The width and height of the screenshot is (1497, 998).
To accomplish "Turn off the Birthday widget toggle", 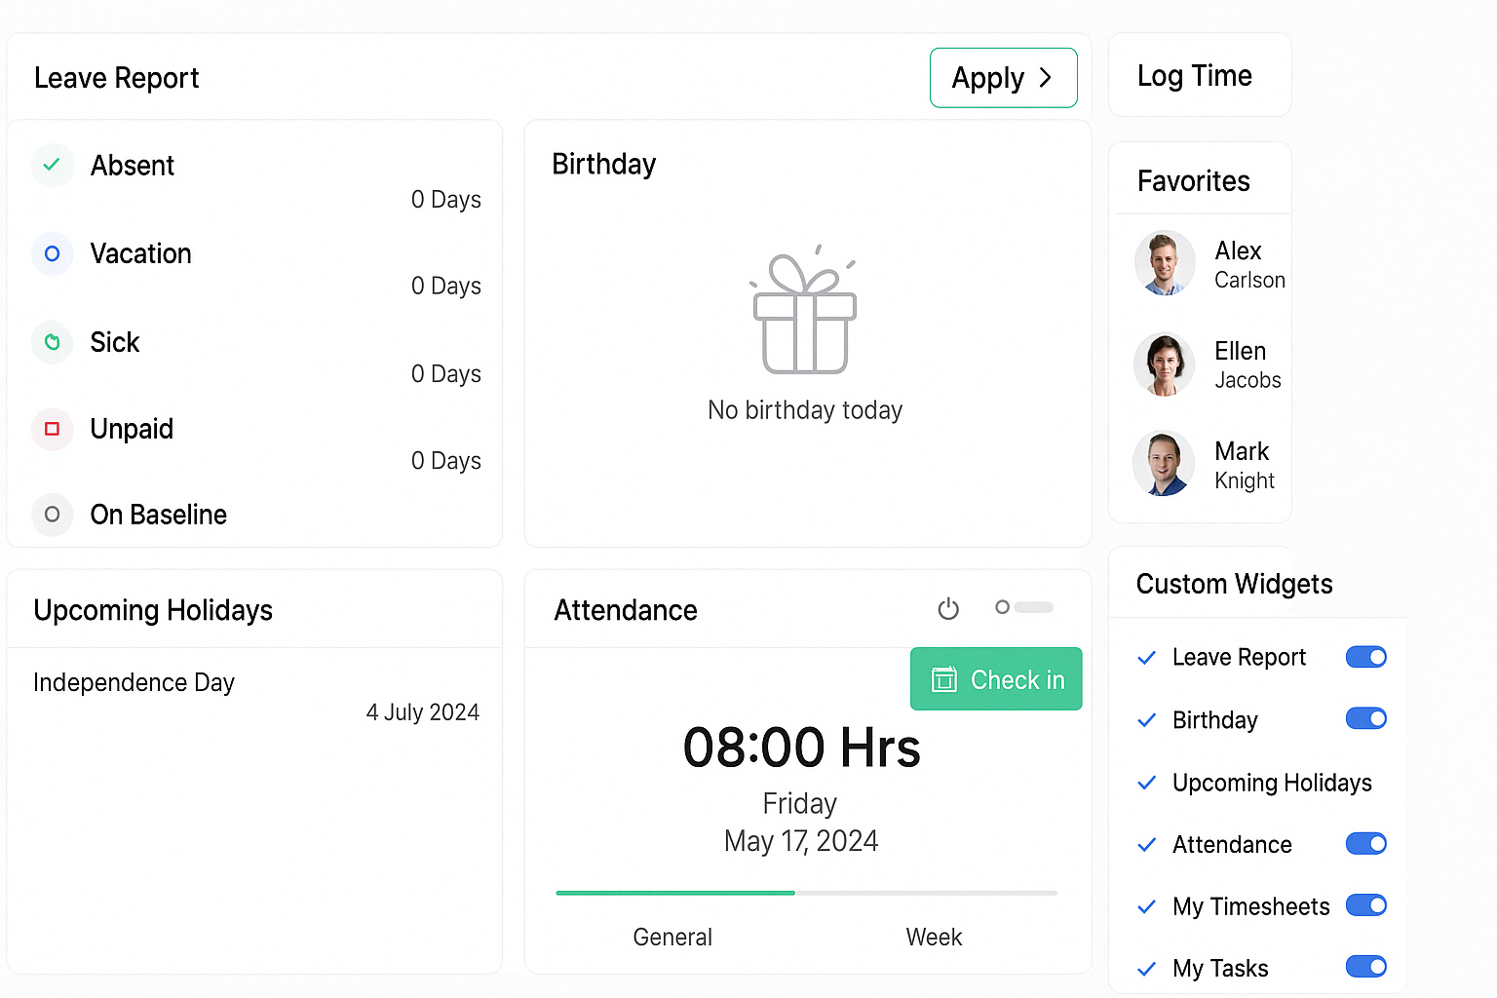I will [x=1365, y=719].
